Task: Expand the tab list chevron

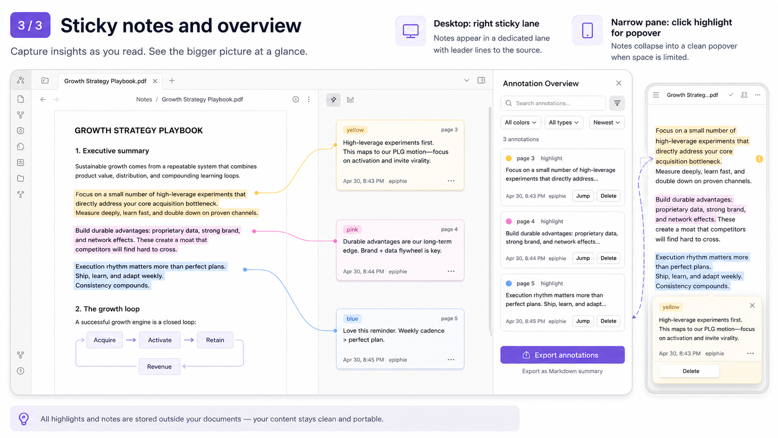Action: [x=467, y=81]
